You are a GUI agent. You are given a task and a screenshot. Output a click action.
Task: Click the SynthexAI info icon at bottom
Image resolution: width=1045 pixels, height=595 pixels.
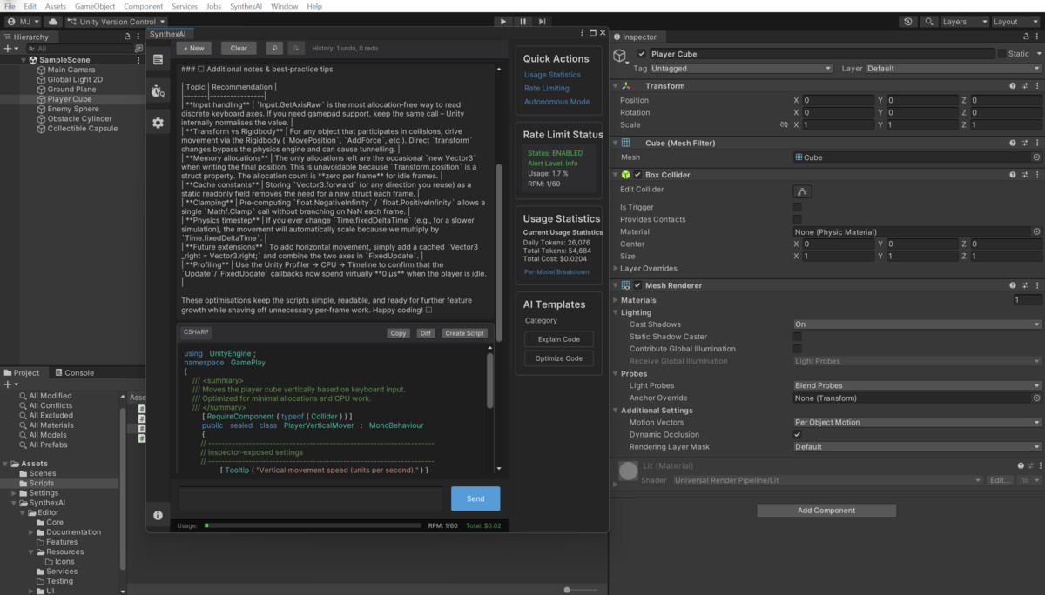click(158, 515)
